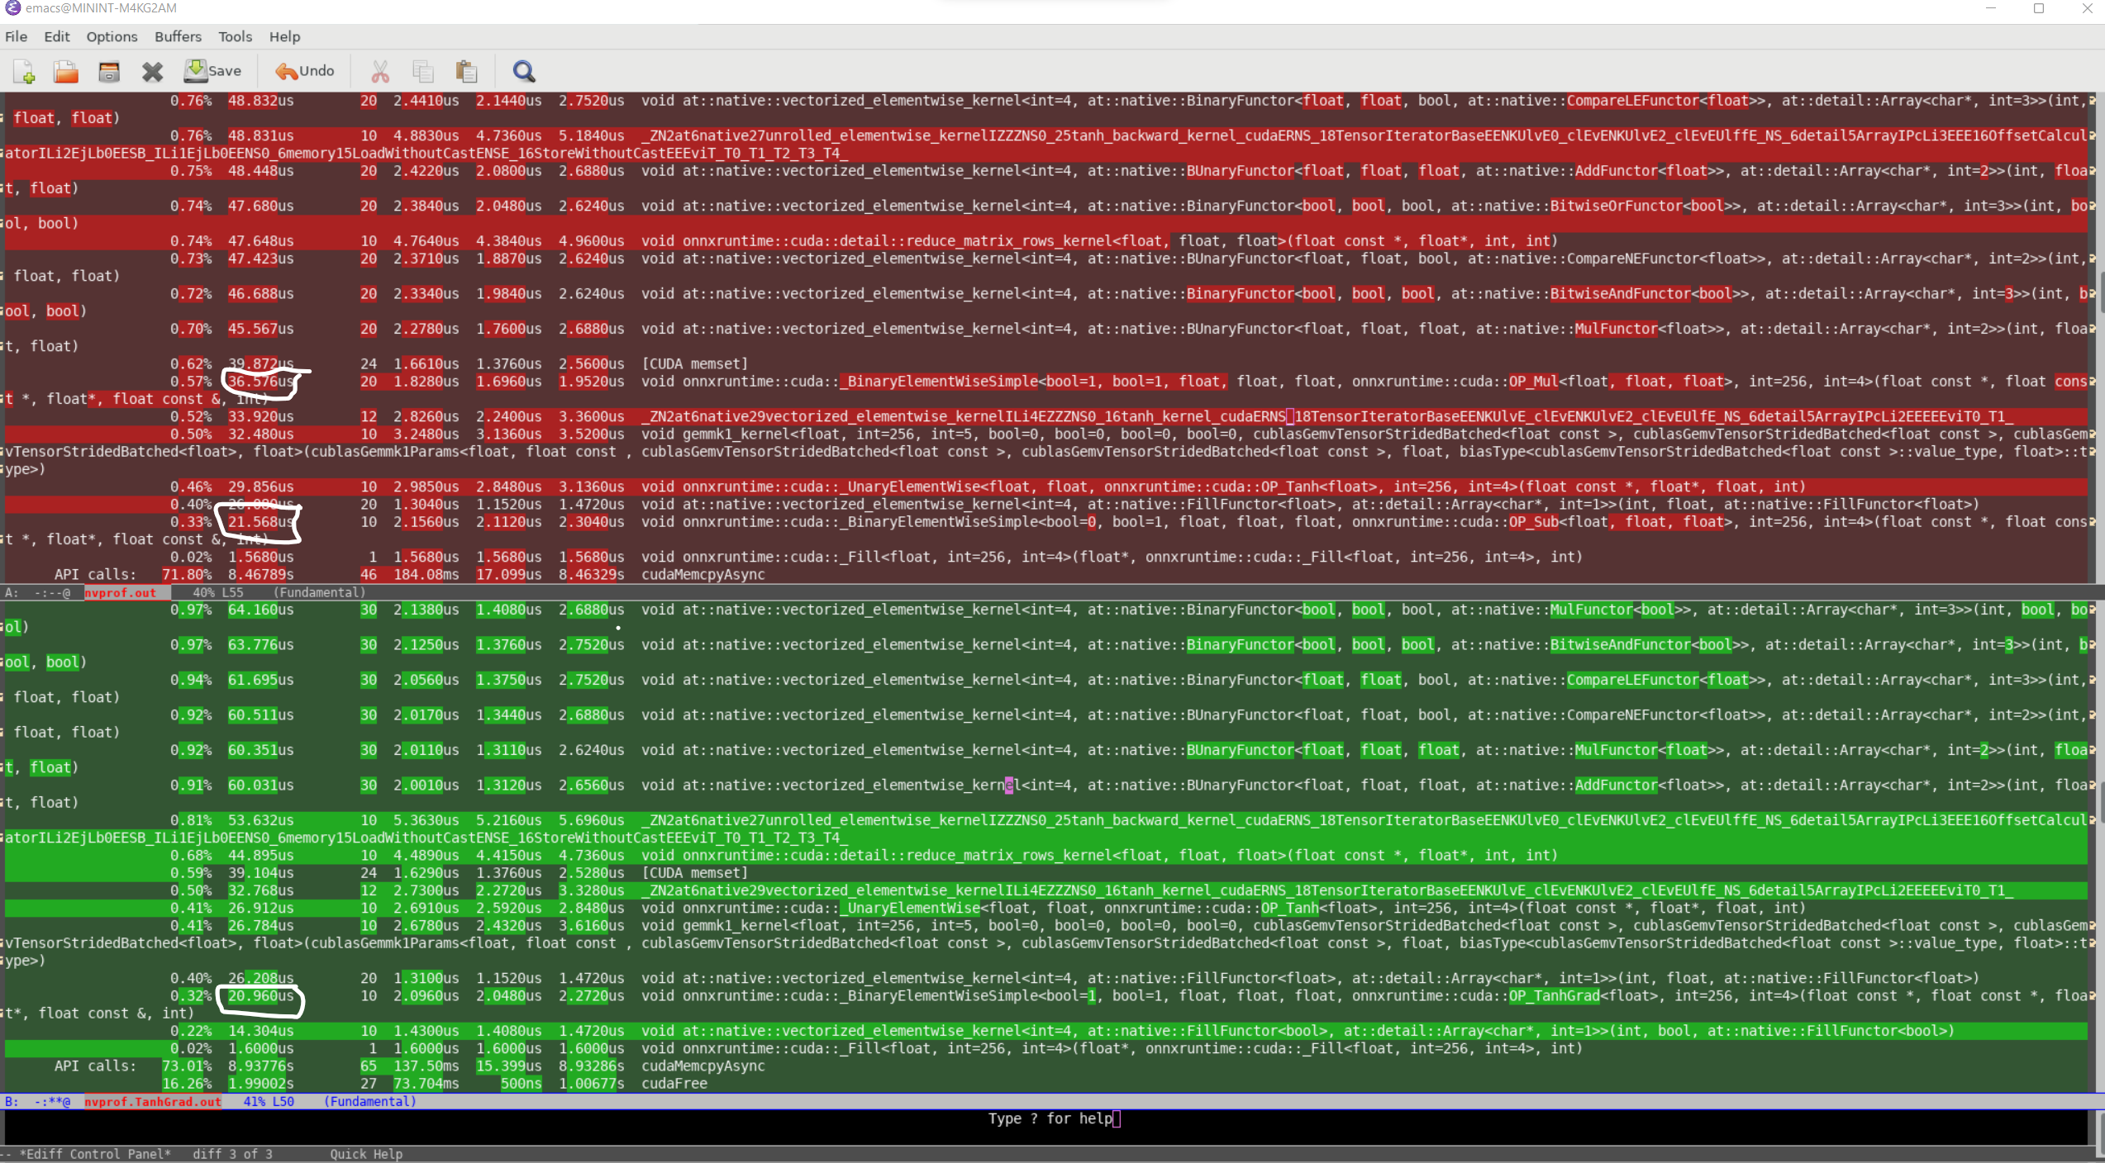Click the New File toolbar icon
This screenshot has width=2105, height=1163.
point(24,72)
